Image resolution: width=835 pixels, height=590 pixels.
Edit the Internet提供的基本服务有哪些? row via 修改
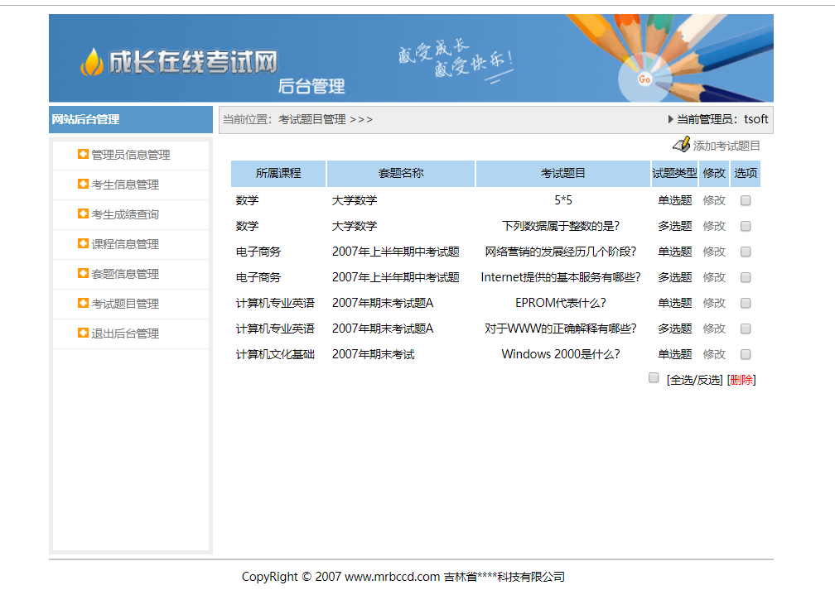point(714,277)
